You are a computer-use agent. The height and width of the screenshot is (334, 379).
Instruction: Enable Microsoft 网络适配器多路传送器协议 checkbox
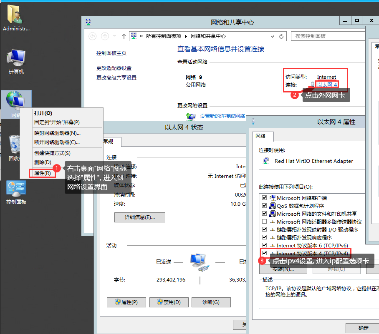click(x=264, y=222)
